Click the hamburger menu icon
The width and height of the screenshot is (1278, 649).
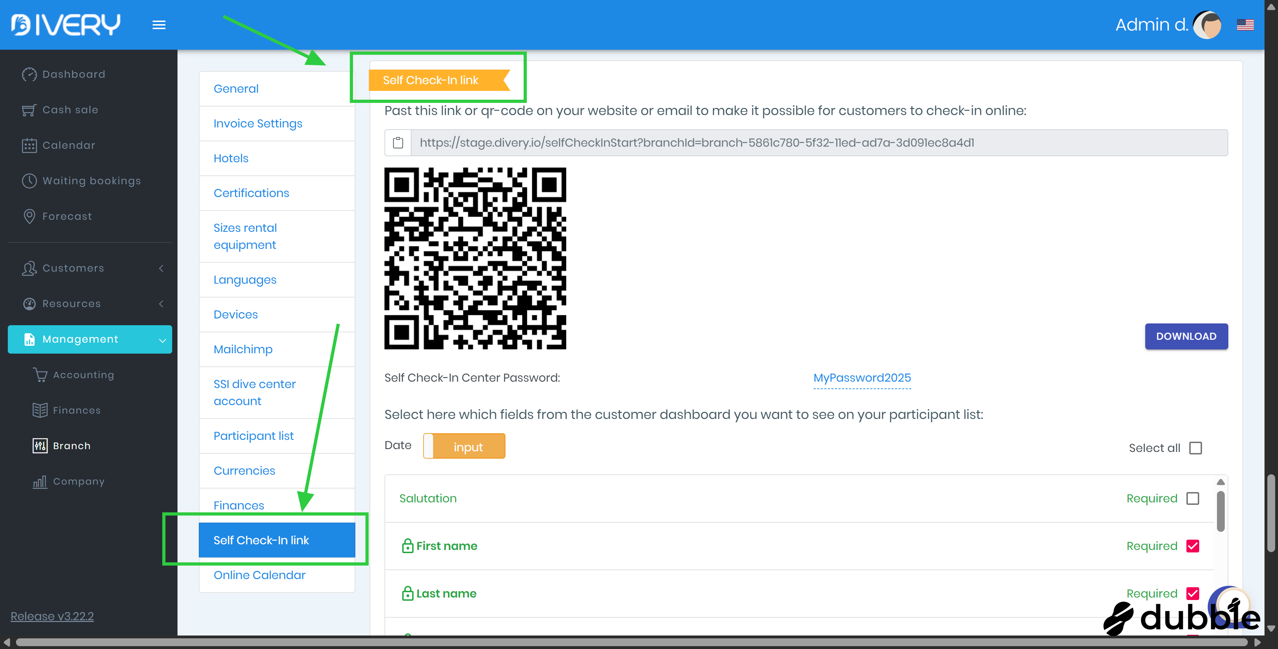159,25
